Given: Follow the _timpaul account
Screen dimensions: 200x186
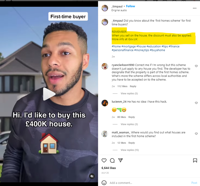Looking at the screenshot, I should tap(131, 6).
